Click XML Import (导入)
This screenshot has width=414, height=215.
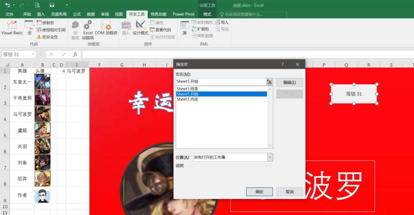(222, 23)
